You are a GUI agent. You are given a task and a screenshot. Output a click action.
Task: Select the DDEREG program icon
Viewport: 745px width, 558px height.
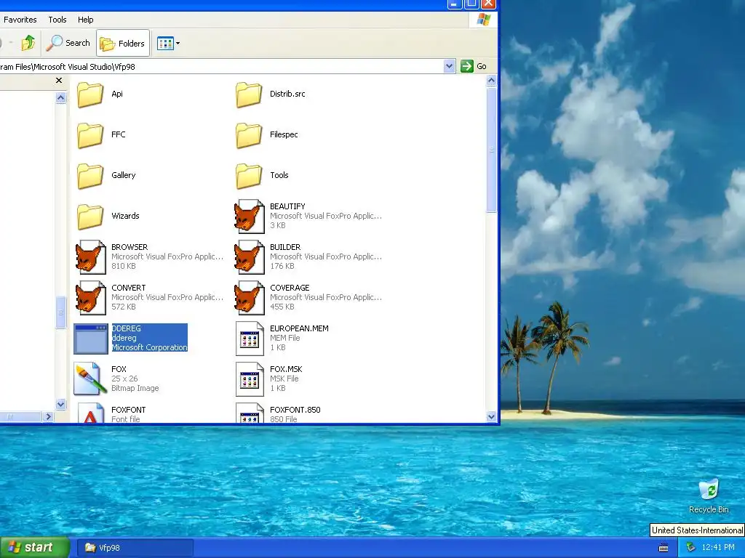[91, 339]
